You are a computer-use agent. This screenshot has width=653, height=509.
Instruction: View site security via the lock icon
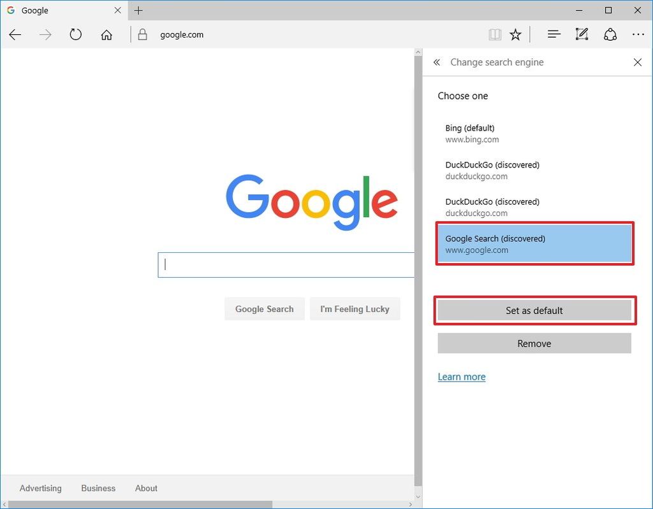[x=143, y=34]
